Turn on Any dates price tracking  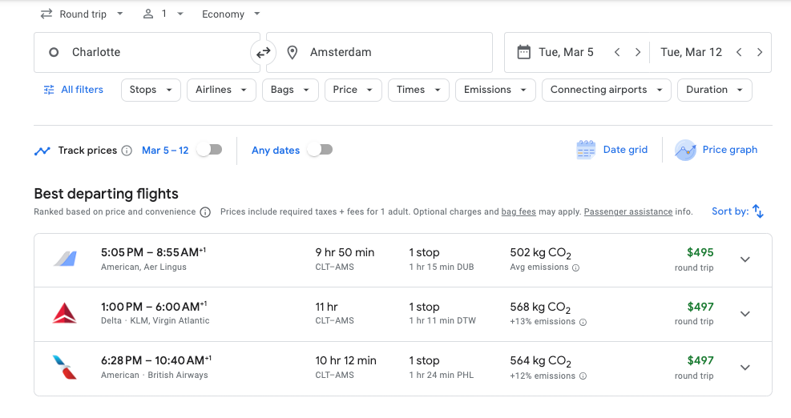320,150
